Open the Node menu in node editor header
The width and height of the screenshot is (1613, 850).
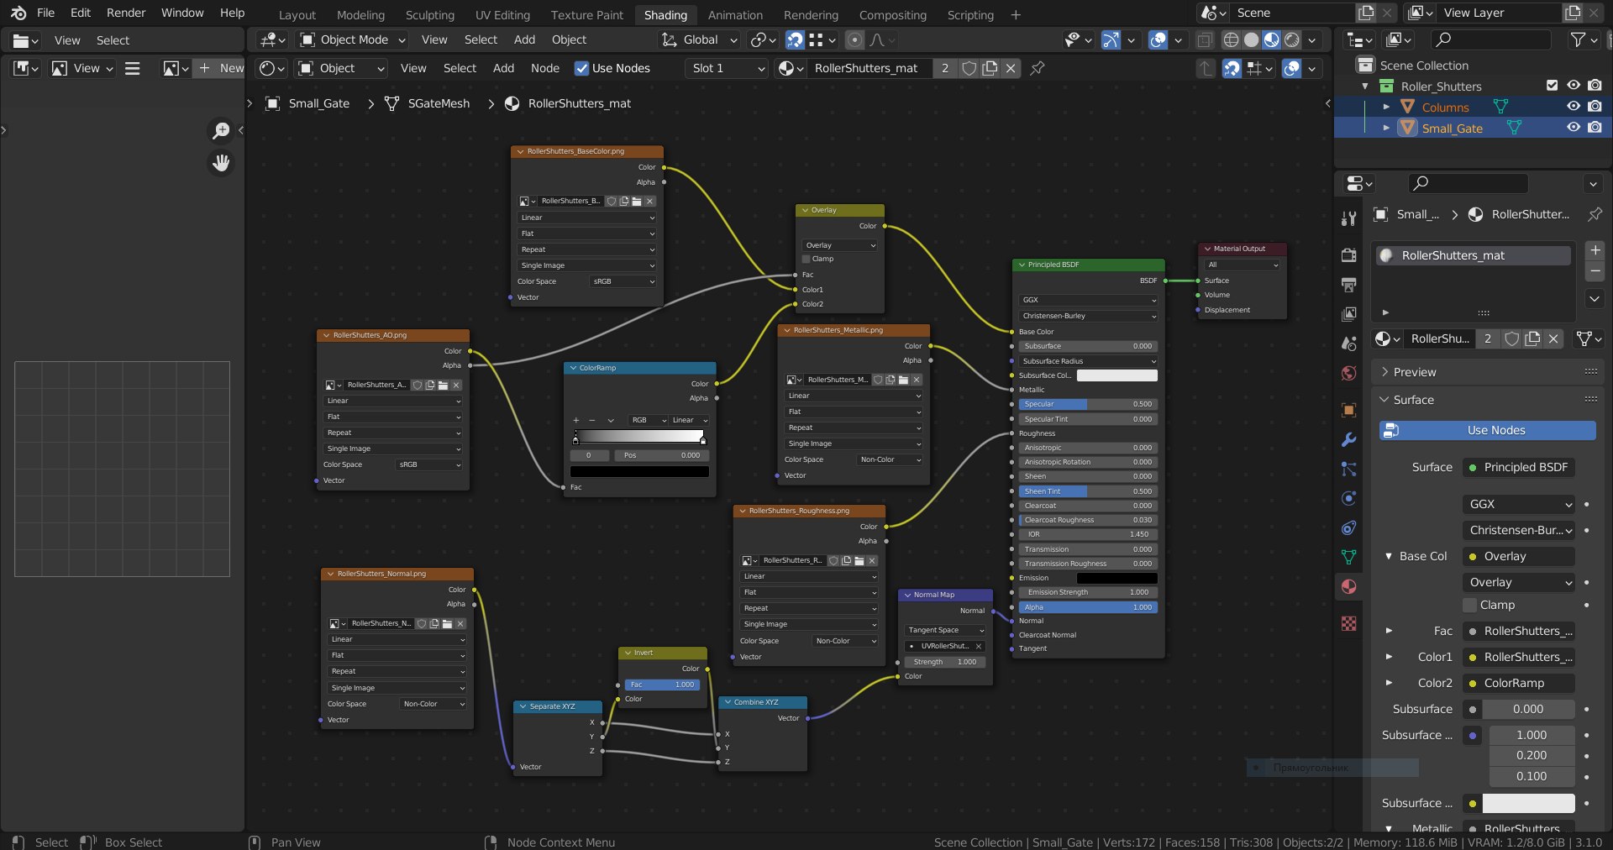[545, 68]
